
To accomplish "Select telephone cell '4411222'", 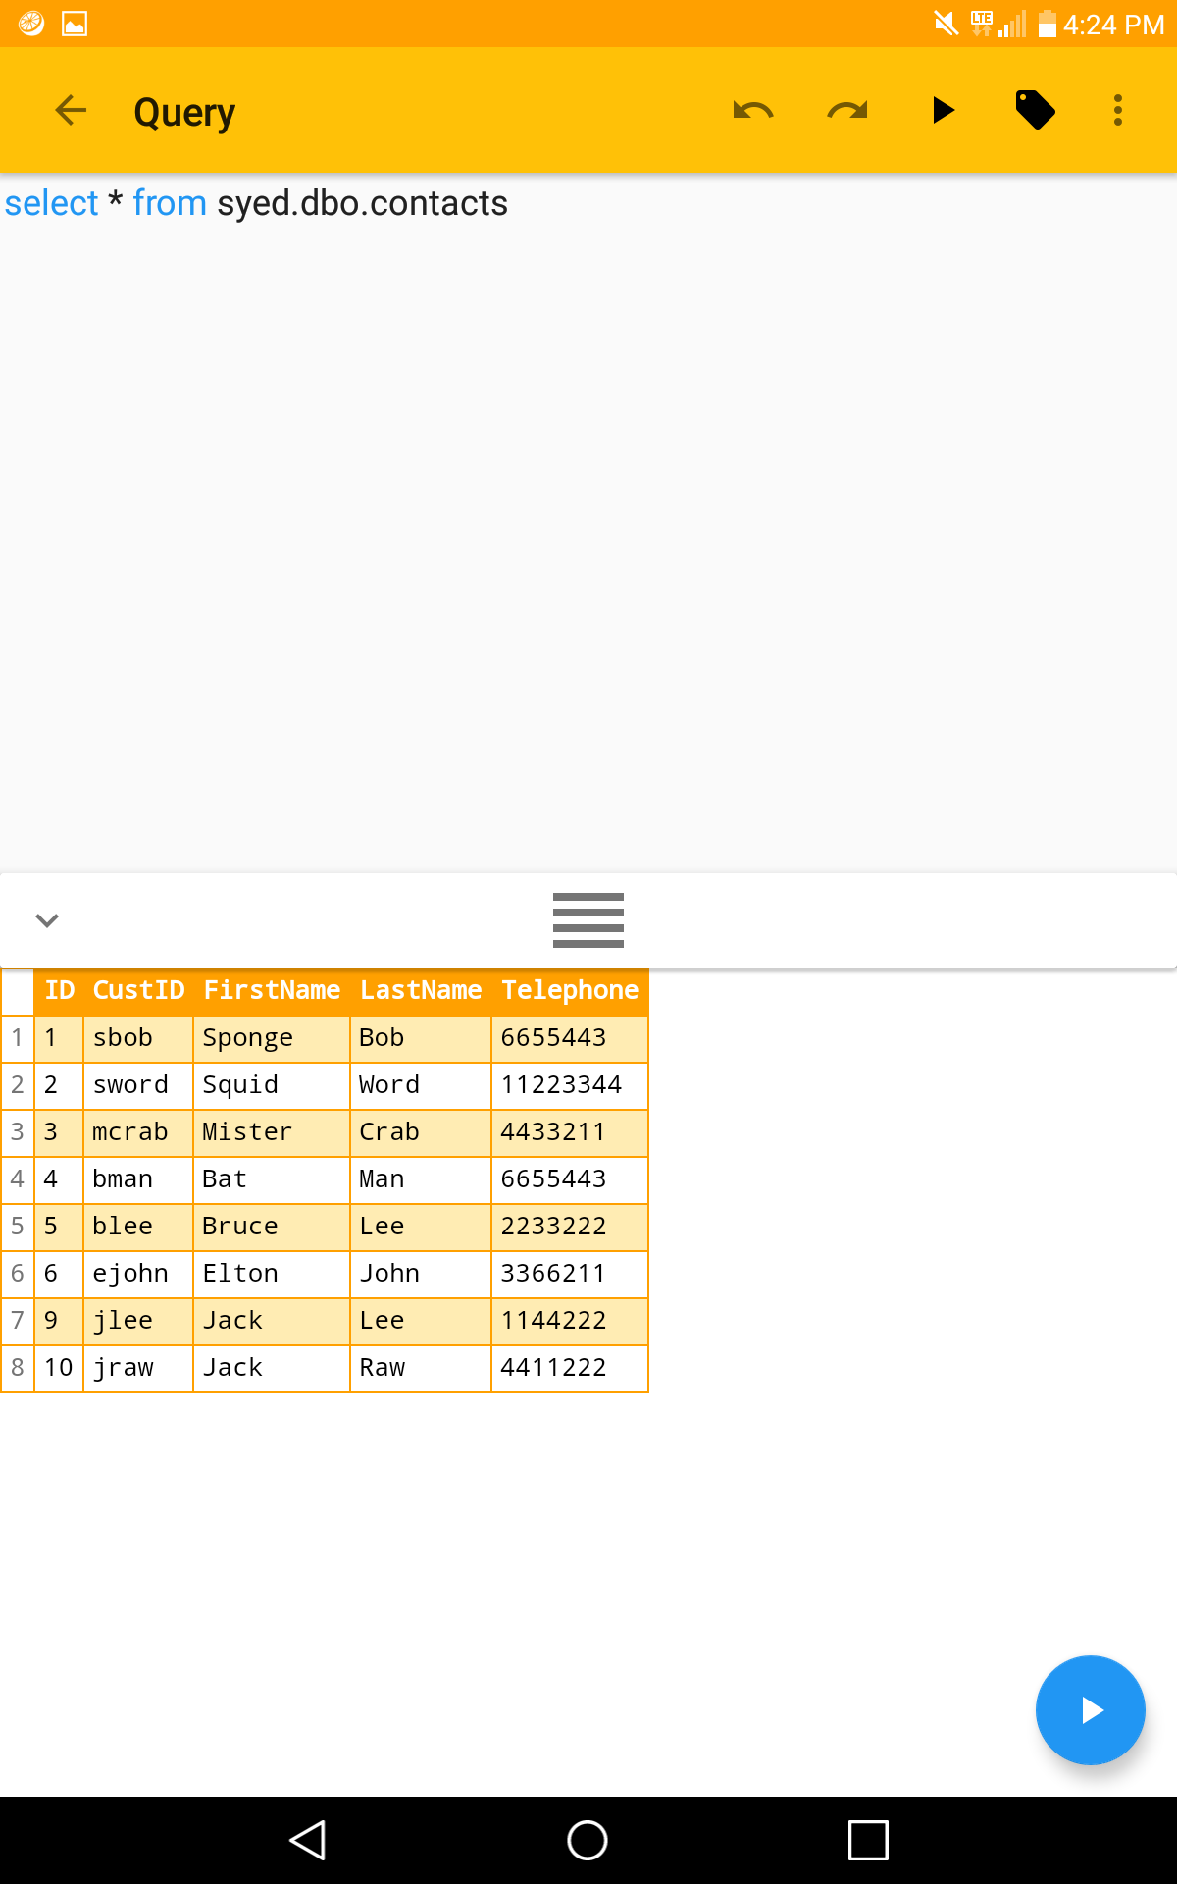I will 570,1368.
